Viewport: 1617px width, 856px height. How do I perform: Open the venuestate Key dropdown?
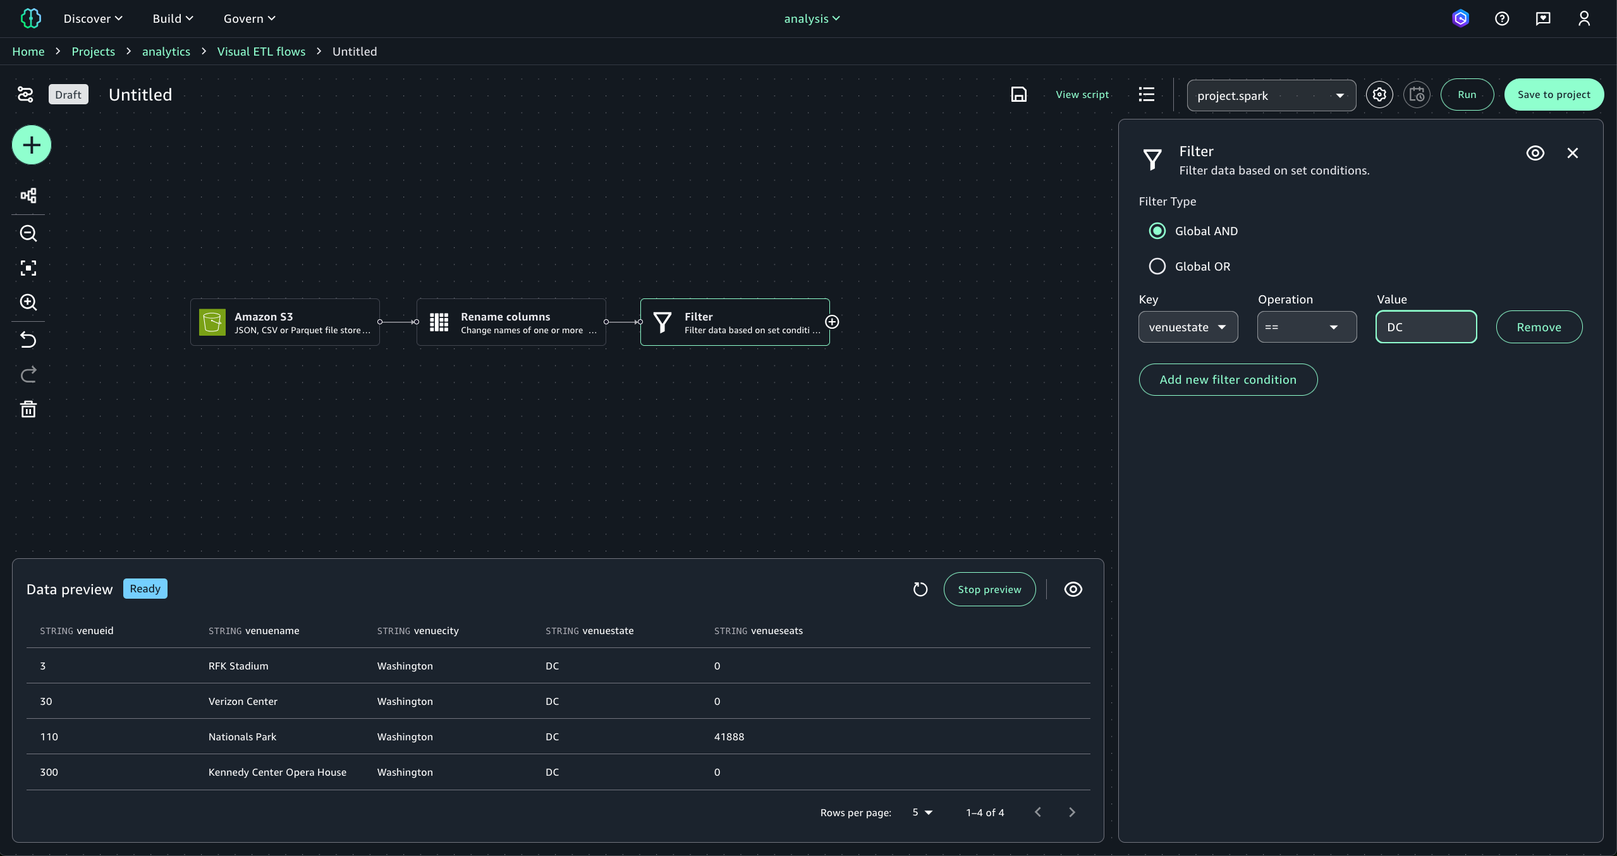pos(1187,327)
